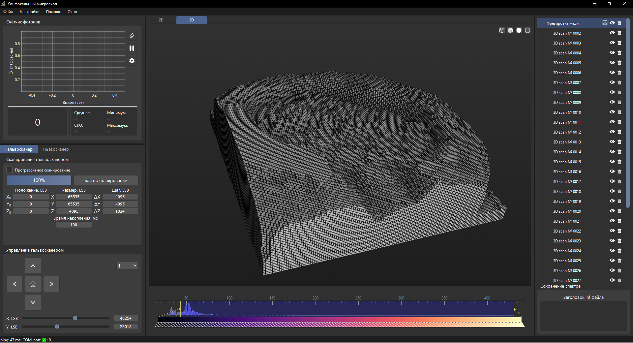Screen dimensions: 633x343
Task: Delete 3D scan № 0002
Action: point(619,33)
